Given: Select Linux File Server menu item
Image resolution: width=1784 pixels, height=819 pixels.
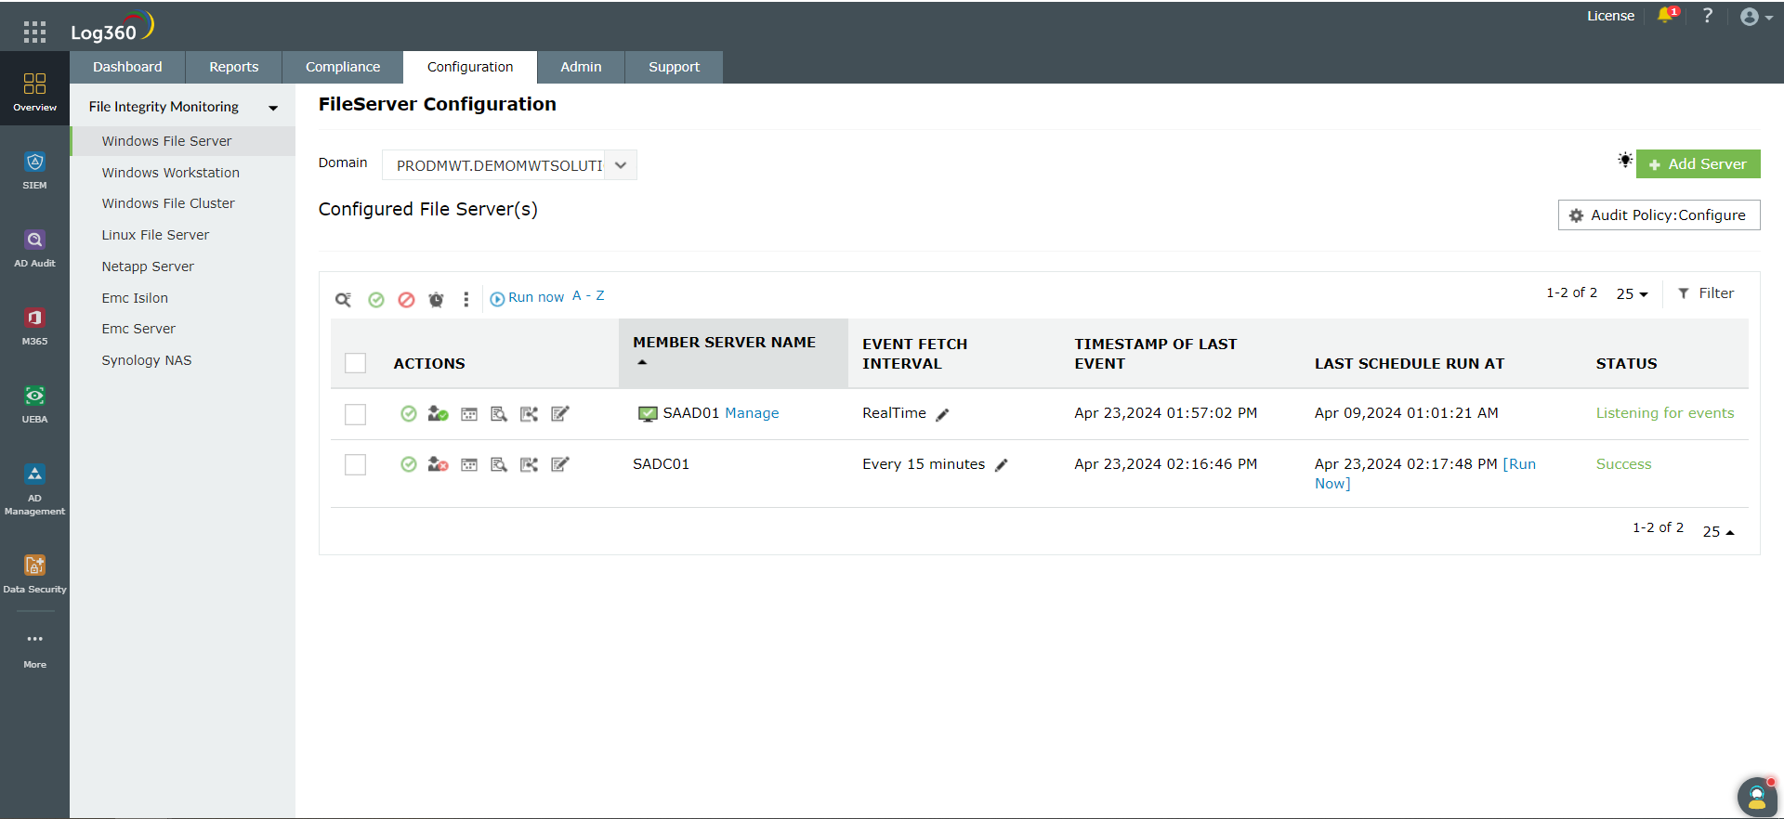Looking at the screenshot, I should [x=155, y=235].
